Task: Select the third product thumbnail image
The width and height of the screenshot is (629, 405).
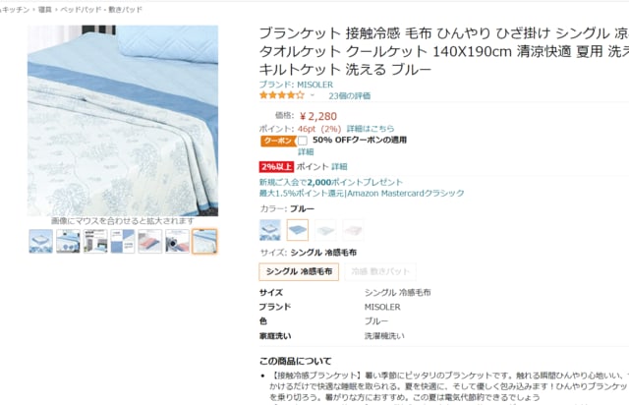Action: 95,241
